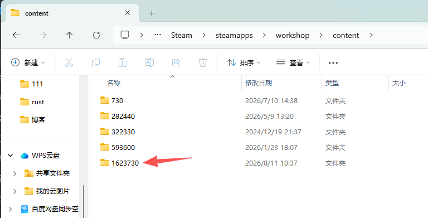Click the Delete trash icon
The image size is (428, 218).
[203, 62]
